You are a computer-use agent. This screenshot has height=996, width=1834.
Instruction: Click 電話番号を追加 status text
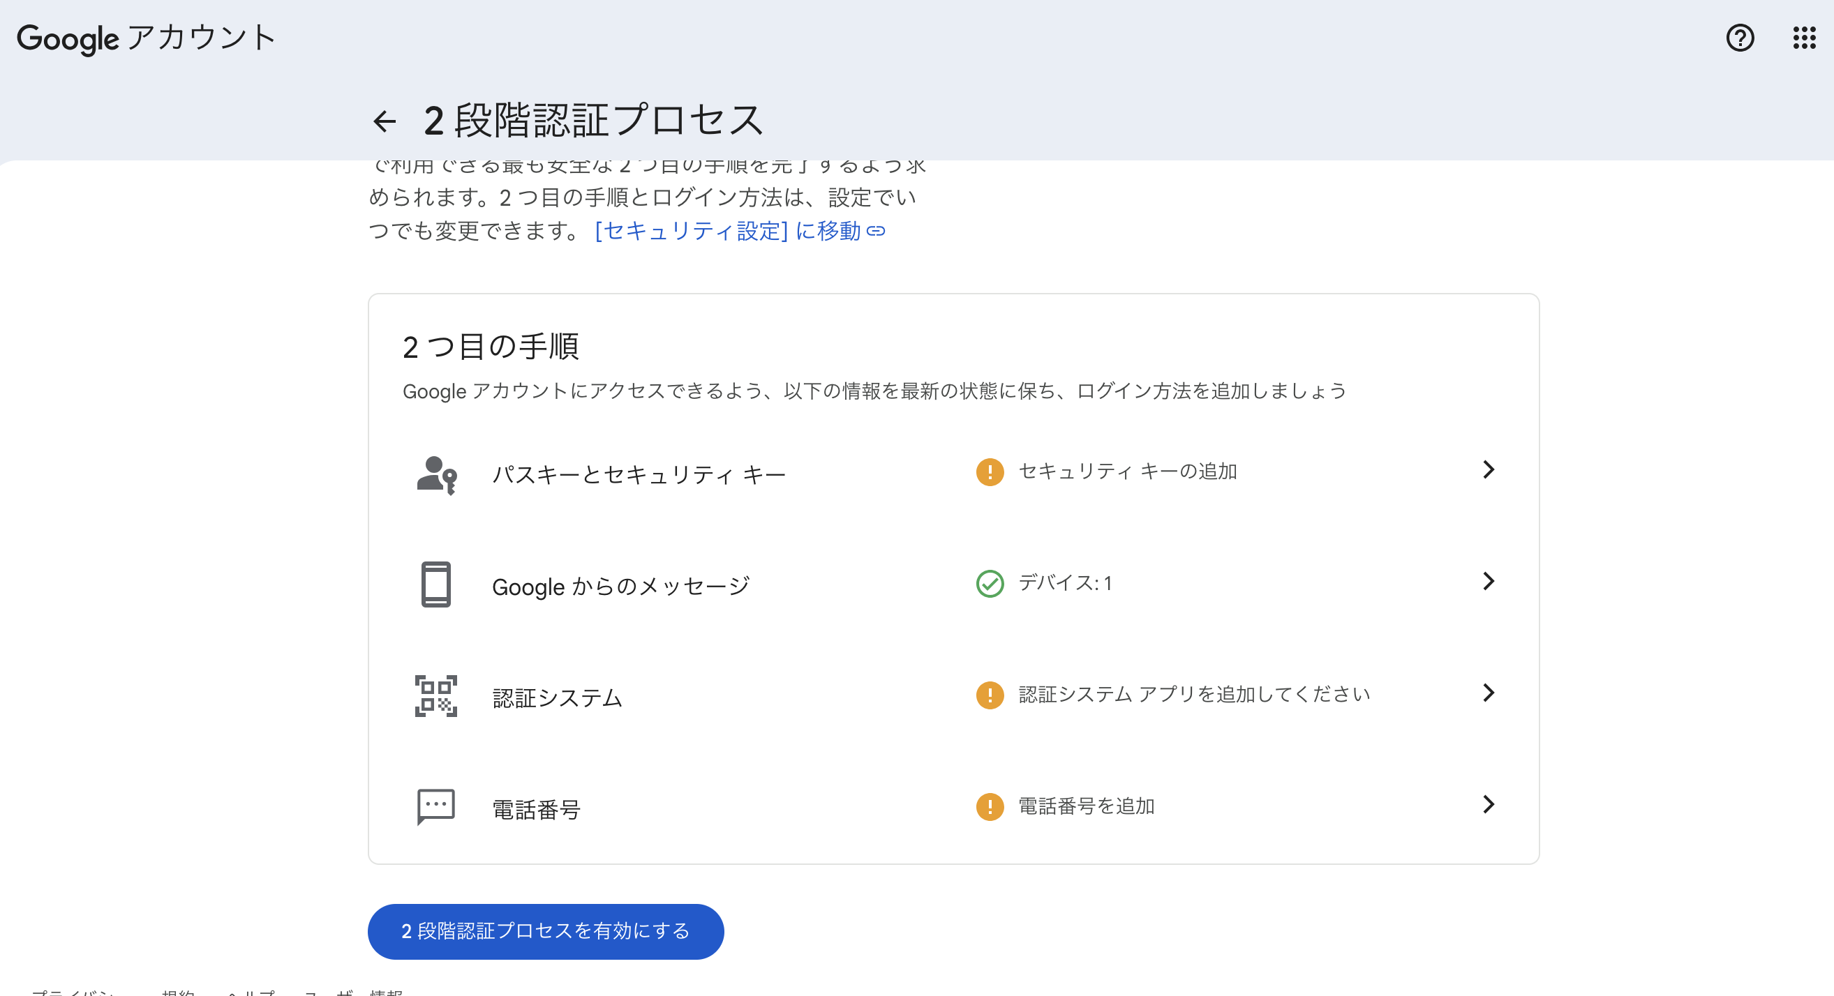coord(1087,806)
